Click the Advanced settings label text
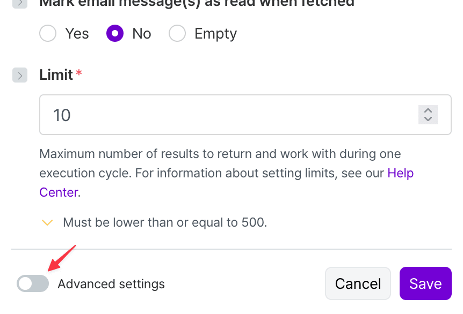The width and height of the screenshot is (463, 314). click(x=111, y=284)
